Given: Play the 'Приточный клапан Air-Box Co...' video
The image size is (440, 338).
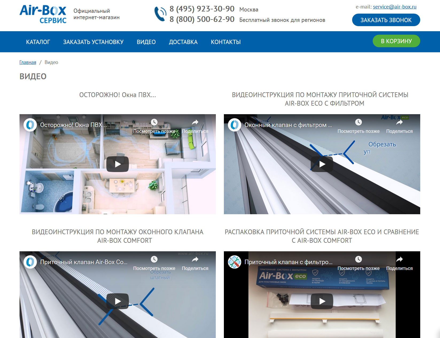Looking at the screenshot, I should pos(118,301).
